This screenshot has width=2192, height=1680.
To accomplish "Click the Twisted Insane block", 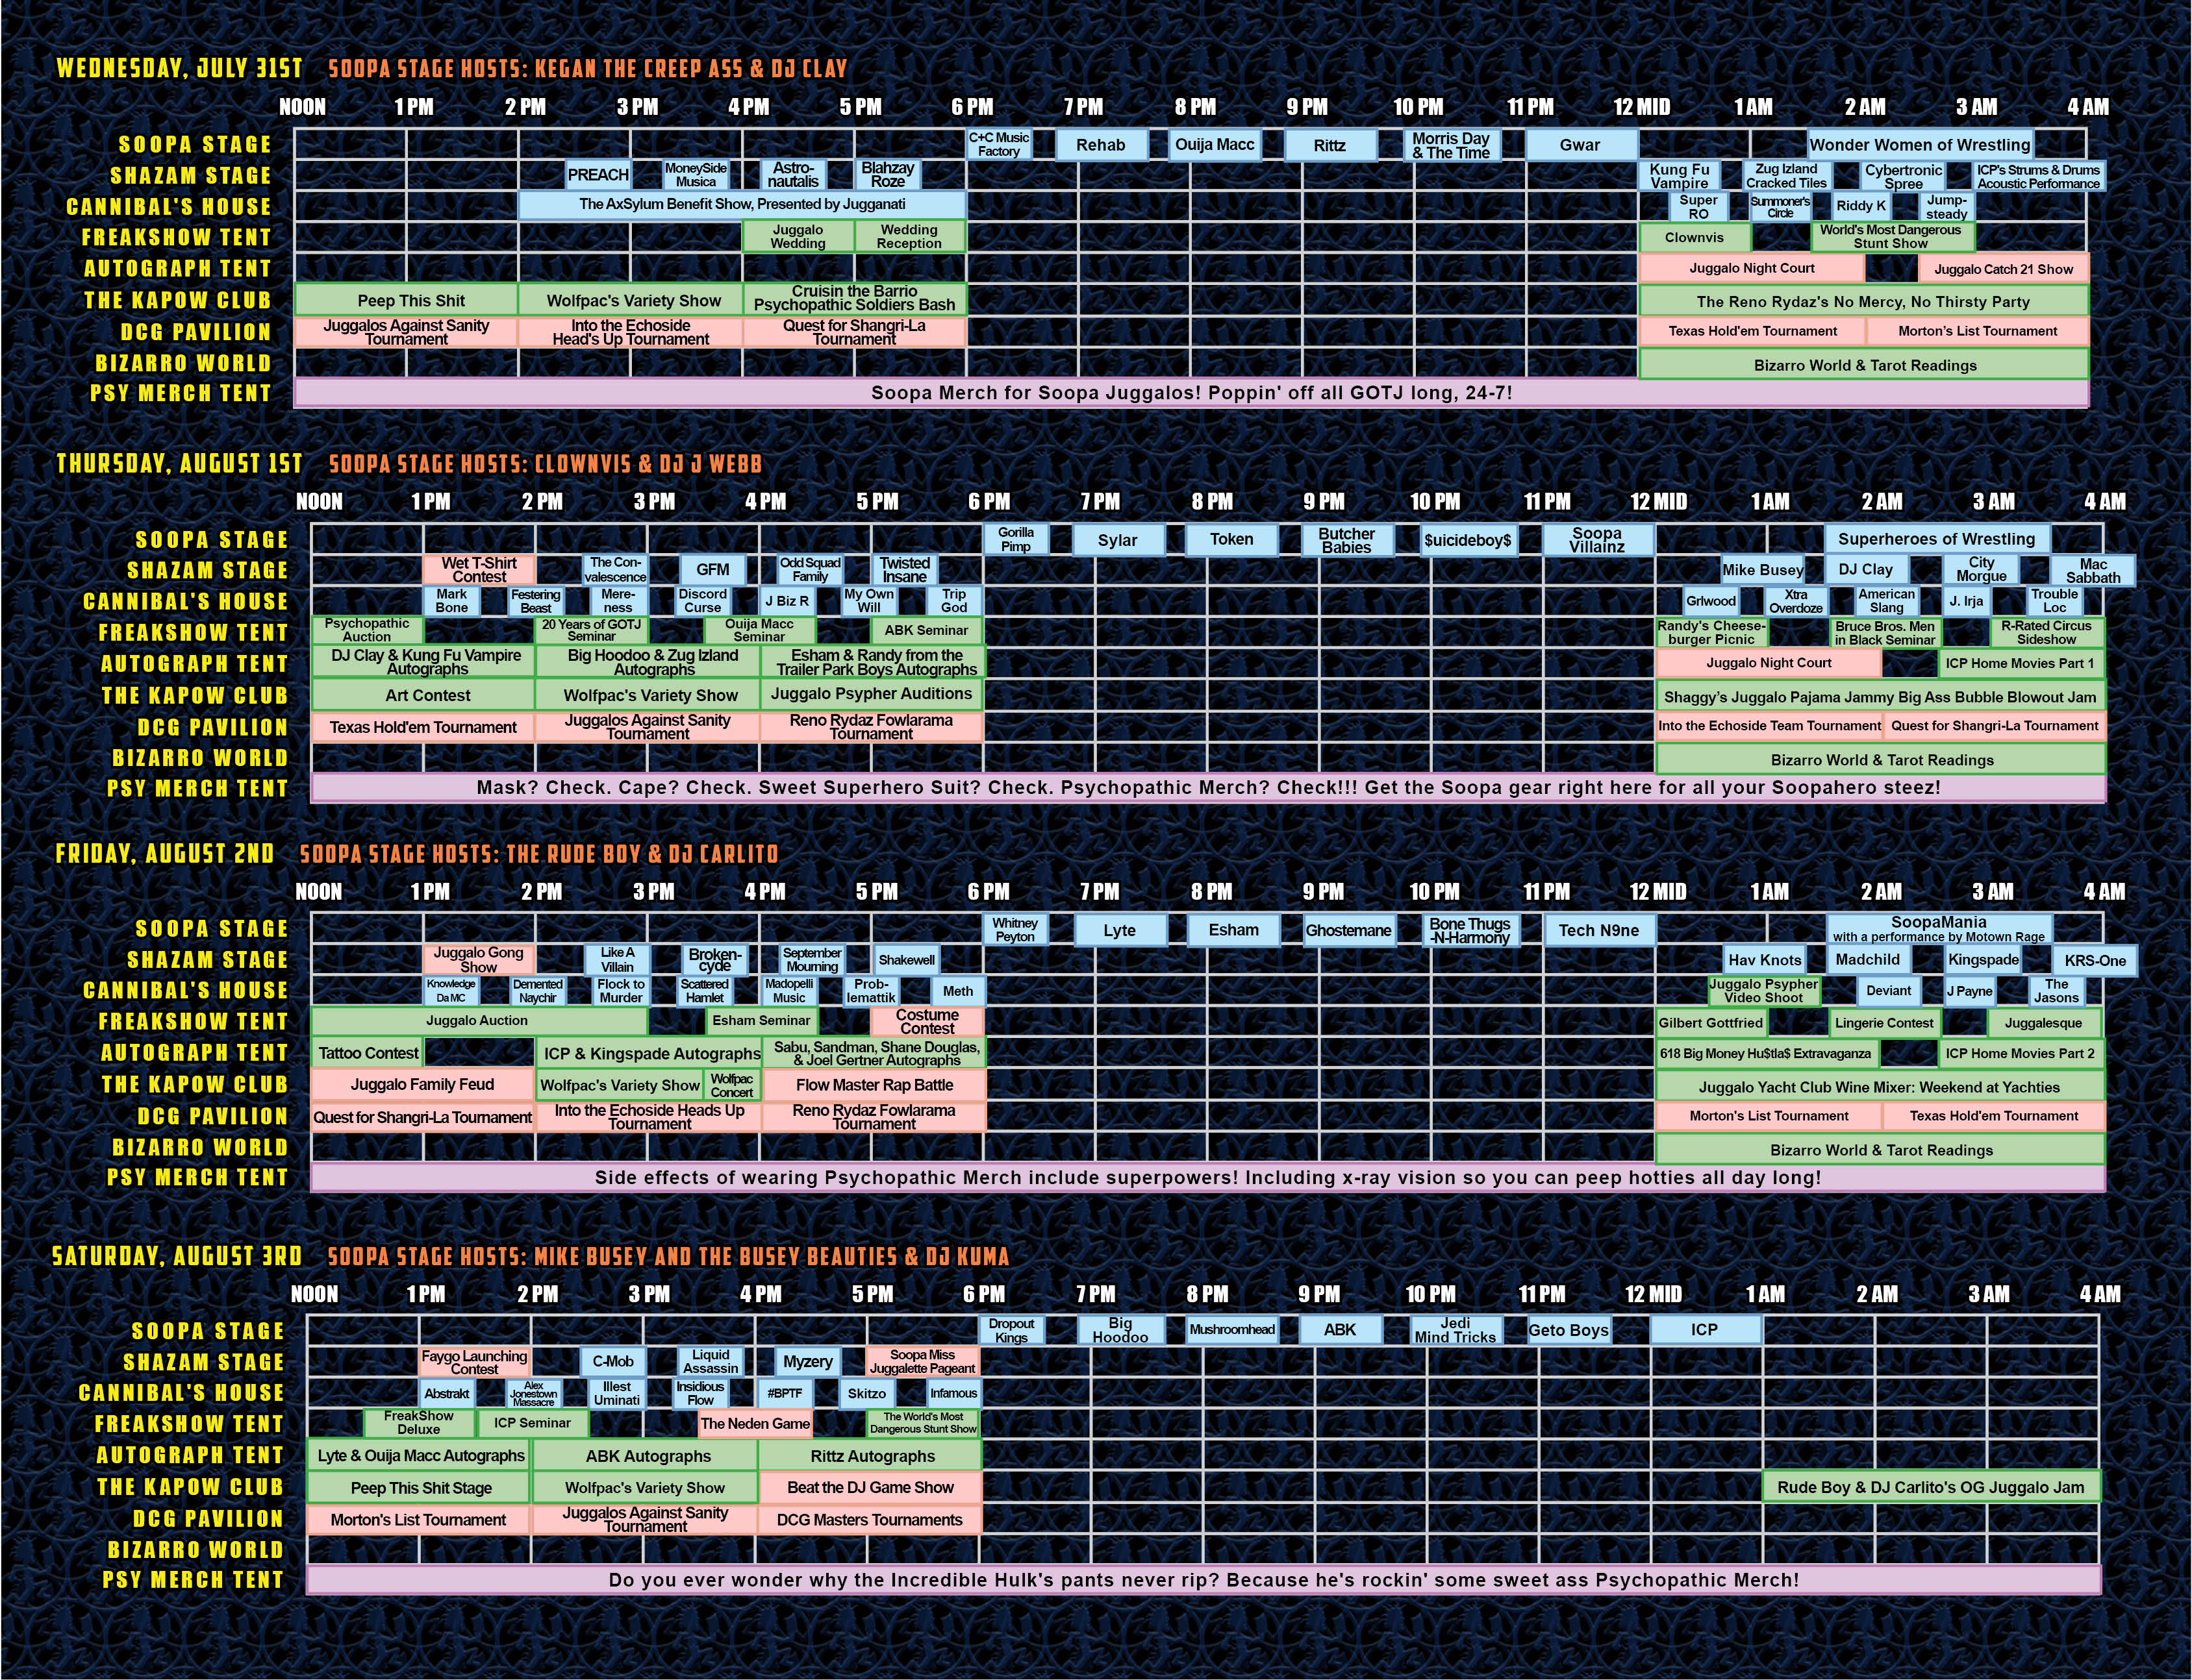I will tap(905, 570).
